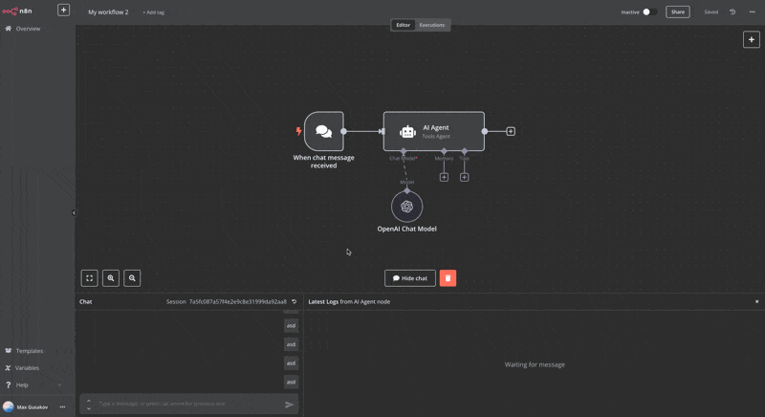Select the AI Agent node

pos(434,131)
